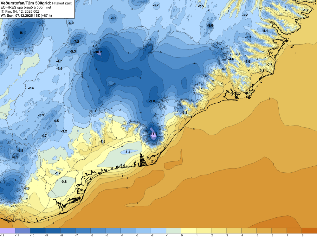Pick the legend swatch between -4 and -3

click(128, 231)
